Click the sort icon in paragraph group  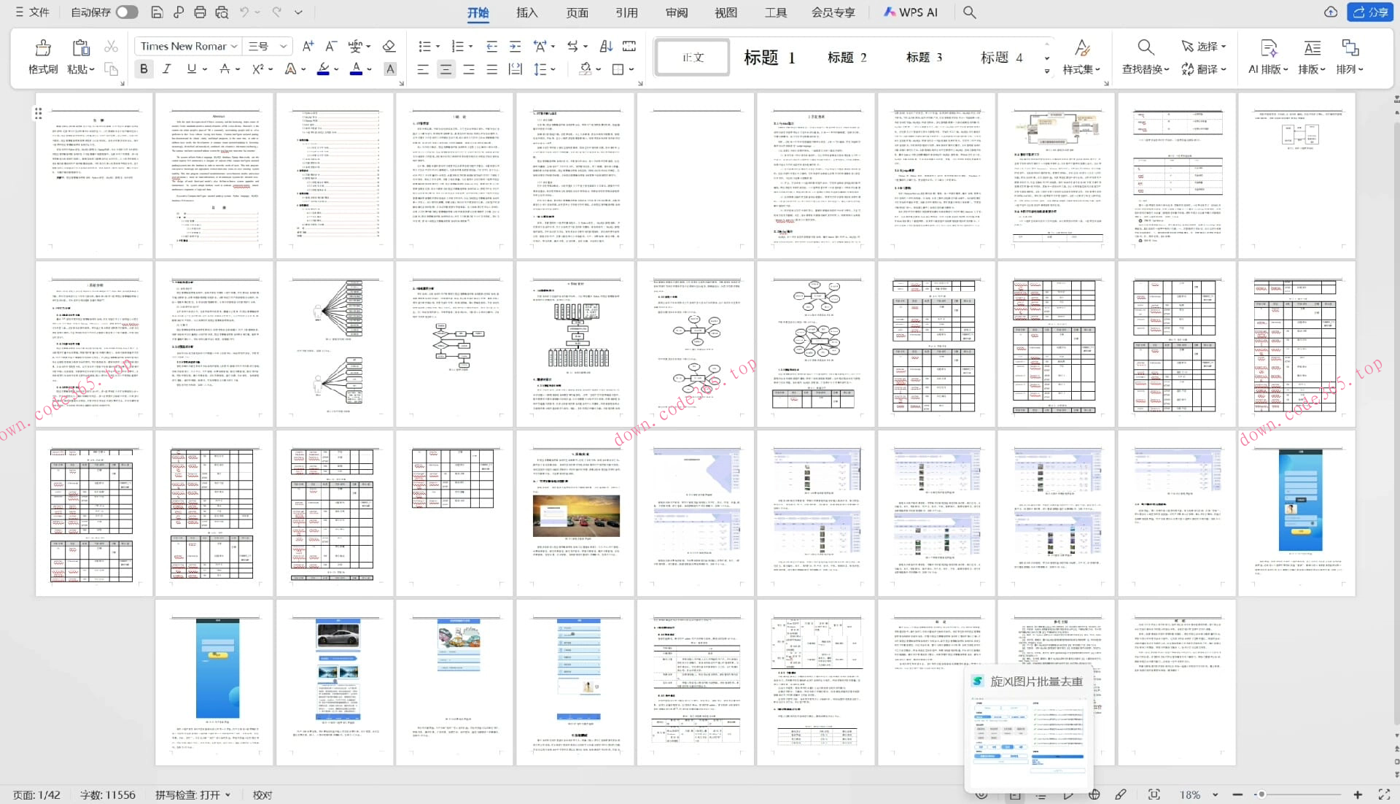pyautogui.click(x=606, y=46)
